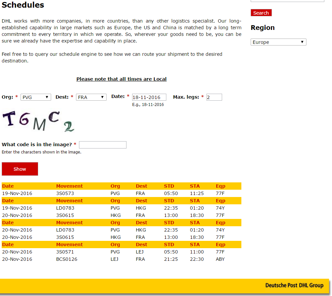Click the red Search button
The height and width of the screenshot is (296, 332).
tap(261, 13)
